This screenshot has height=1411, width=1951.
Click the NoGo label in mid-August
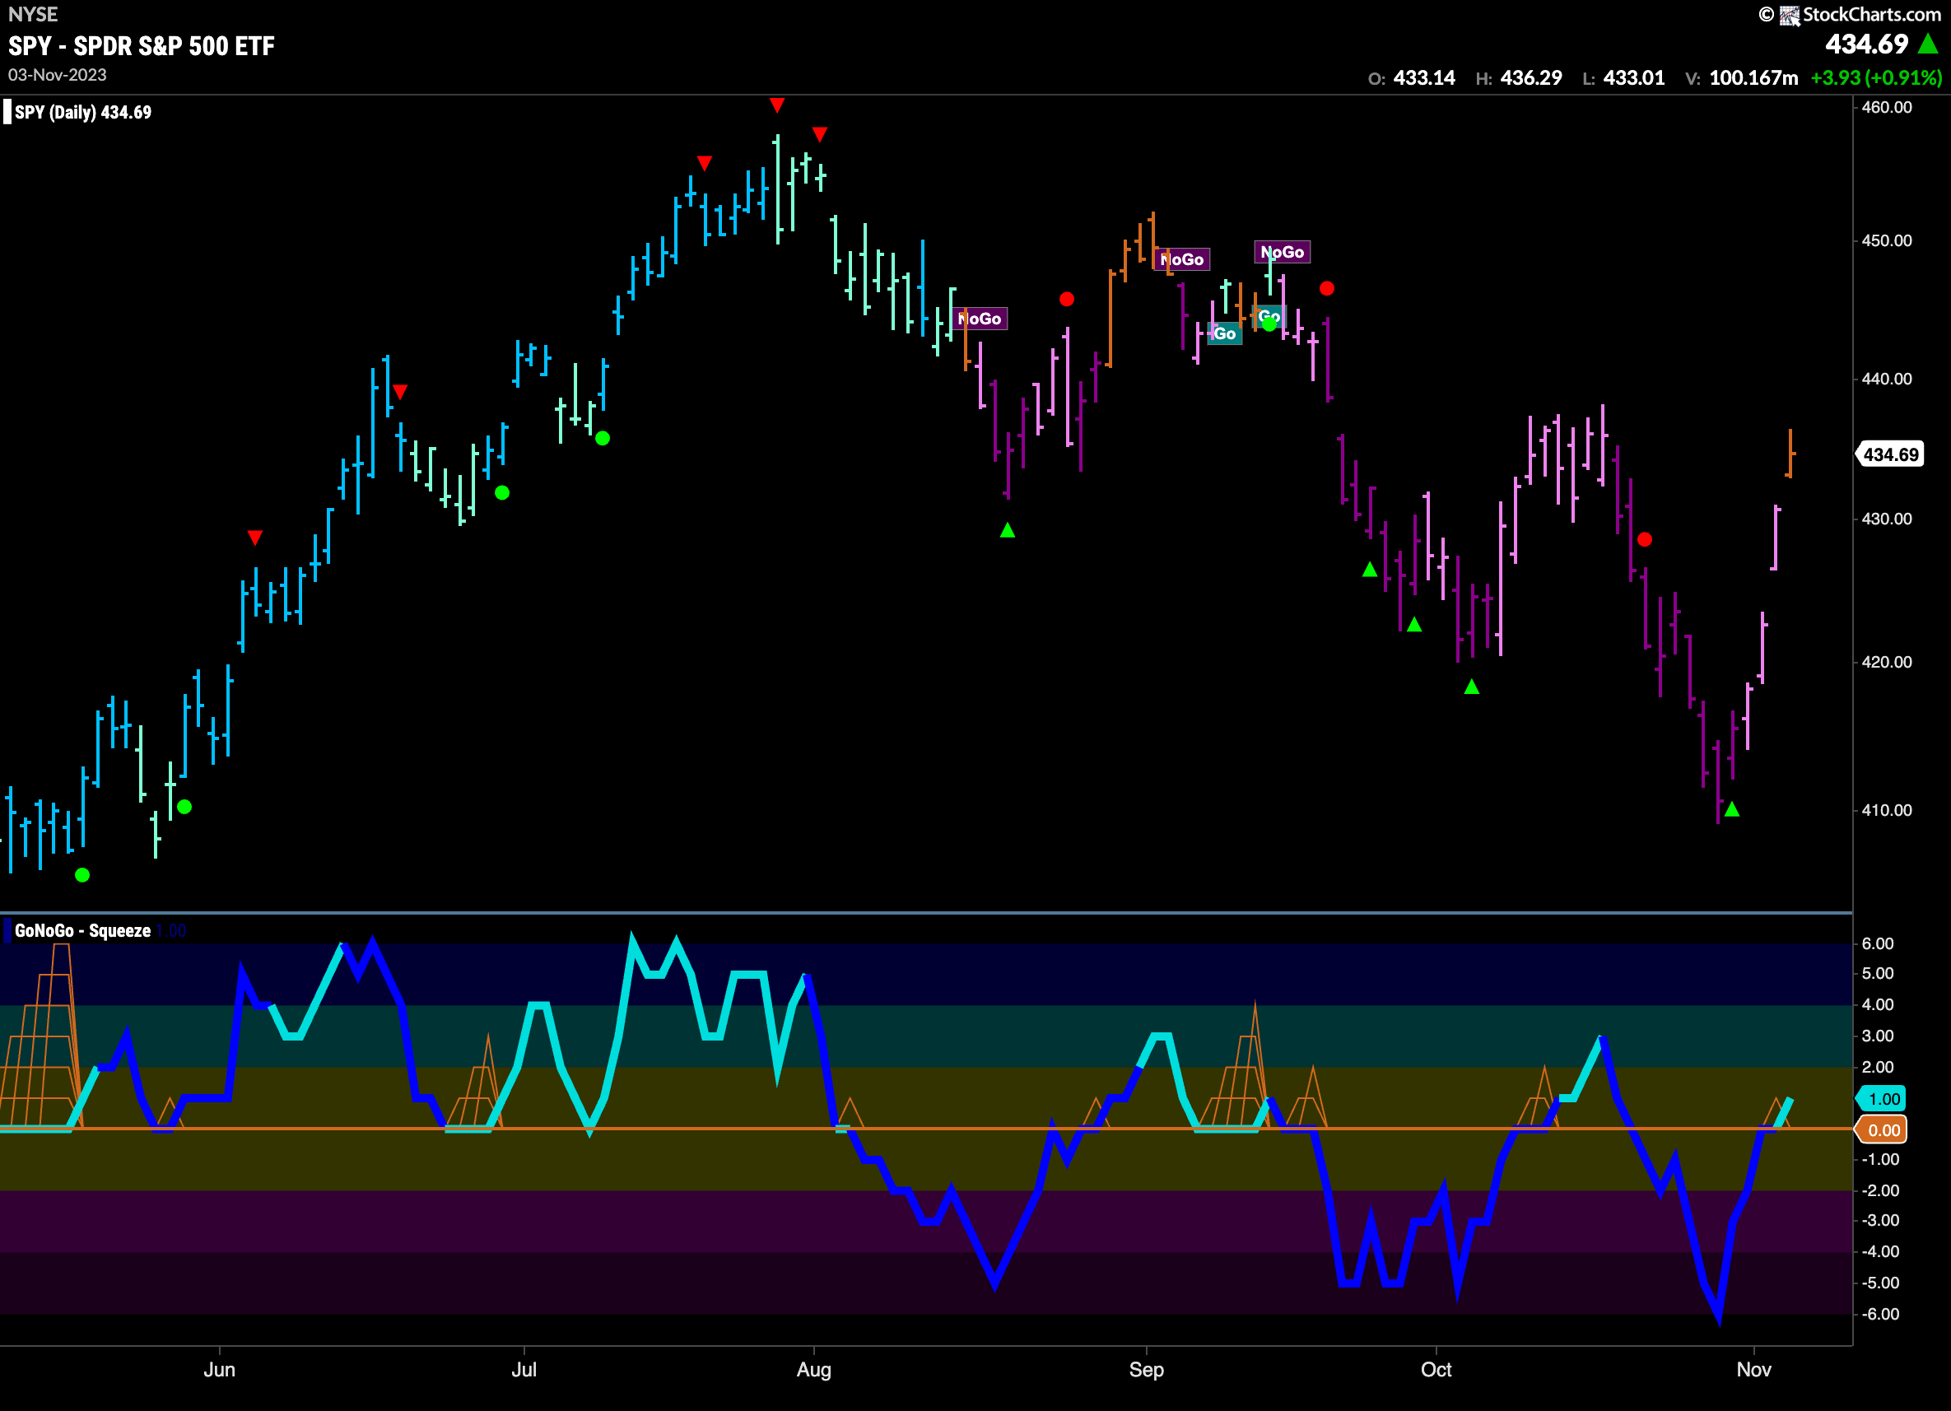pyautogui.click(x=980, y=319)
